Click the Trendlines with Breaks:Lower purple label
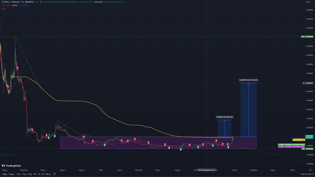Image resolution: width=315 pixels, height=177 pixels. (291, 147)
